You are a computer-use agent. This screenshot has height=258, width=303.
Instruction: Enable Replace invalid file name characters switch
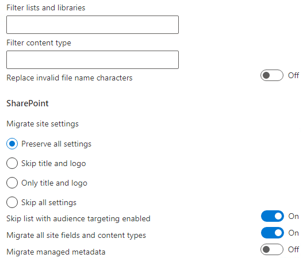(x=272, y=75)
